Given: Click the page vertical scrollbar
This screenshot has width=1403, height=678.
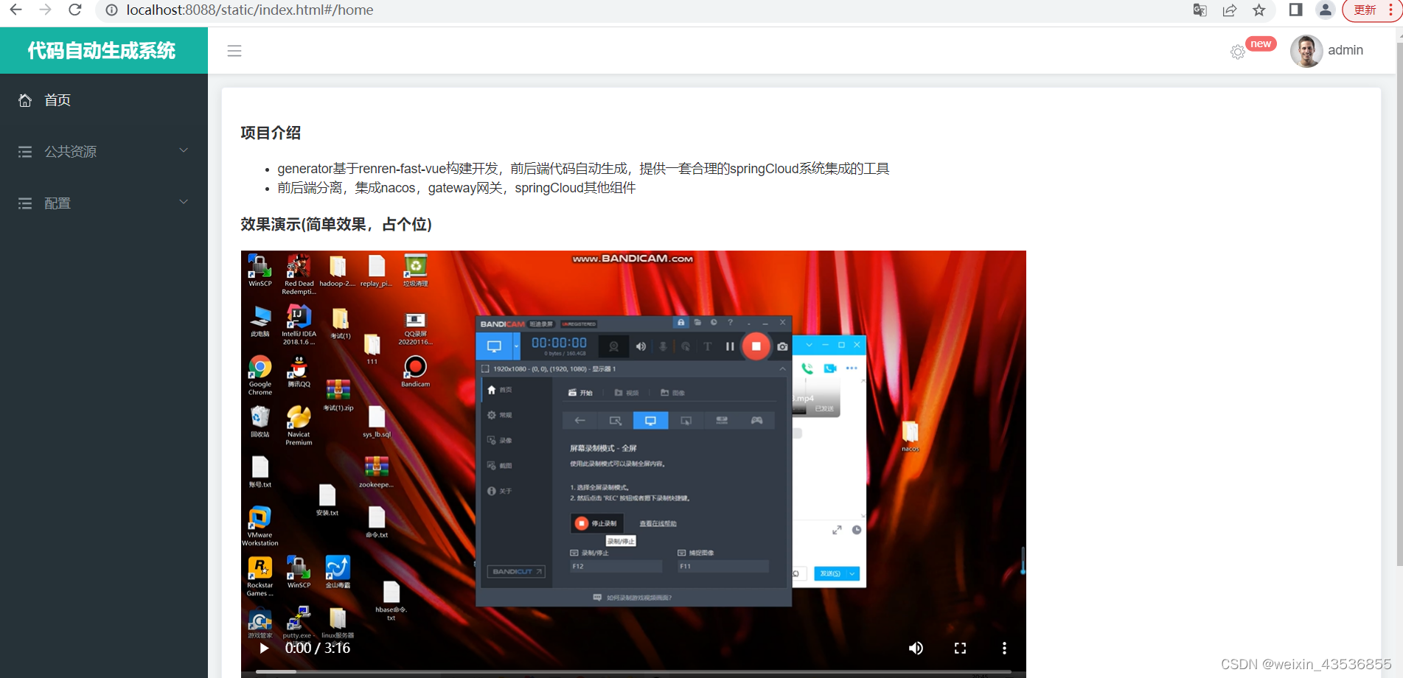Looking at the screenshot, I should [1399, 304].
